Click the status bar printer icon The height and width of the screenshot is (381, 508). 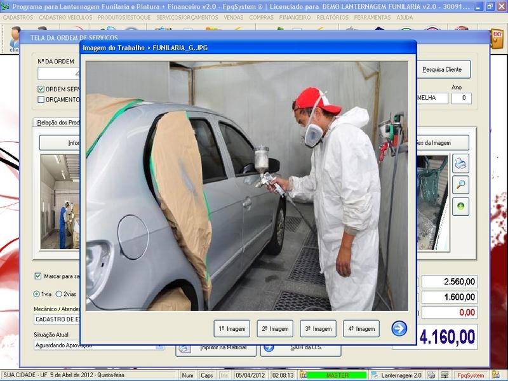pos(431,375)
